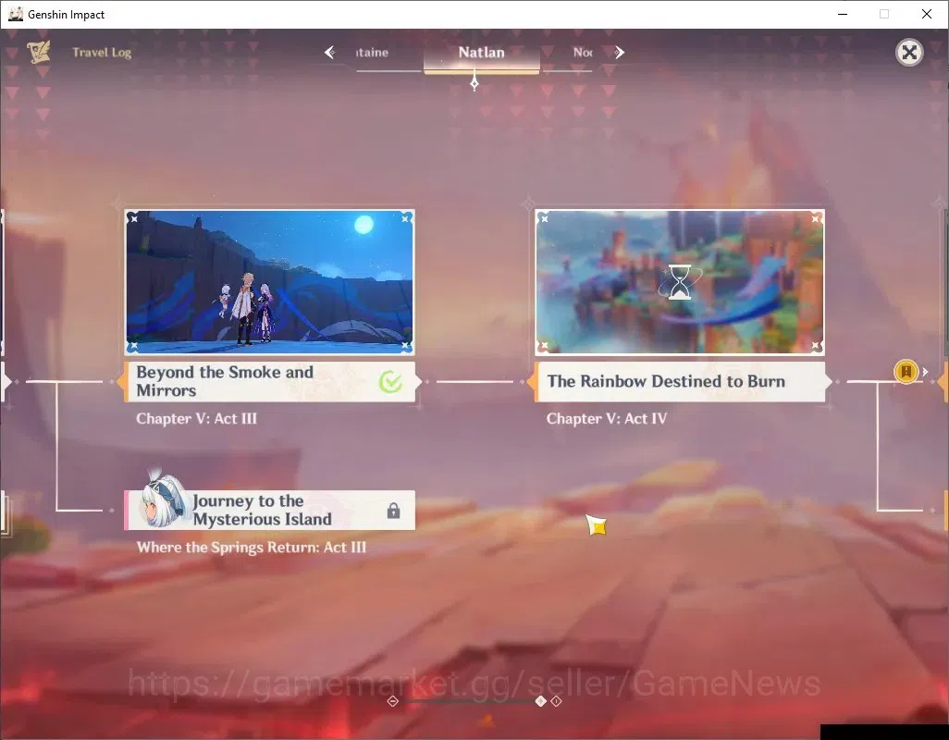Click the timeline scrollbar diamond handle
949x740 pixels.
tap(540, 701)
